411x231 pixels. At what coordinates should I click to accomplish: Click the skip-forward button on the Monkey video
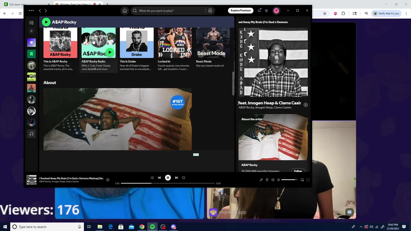point(350,212)
